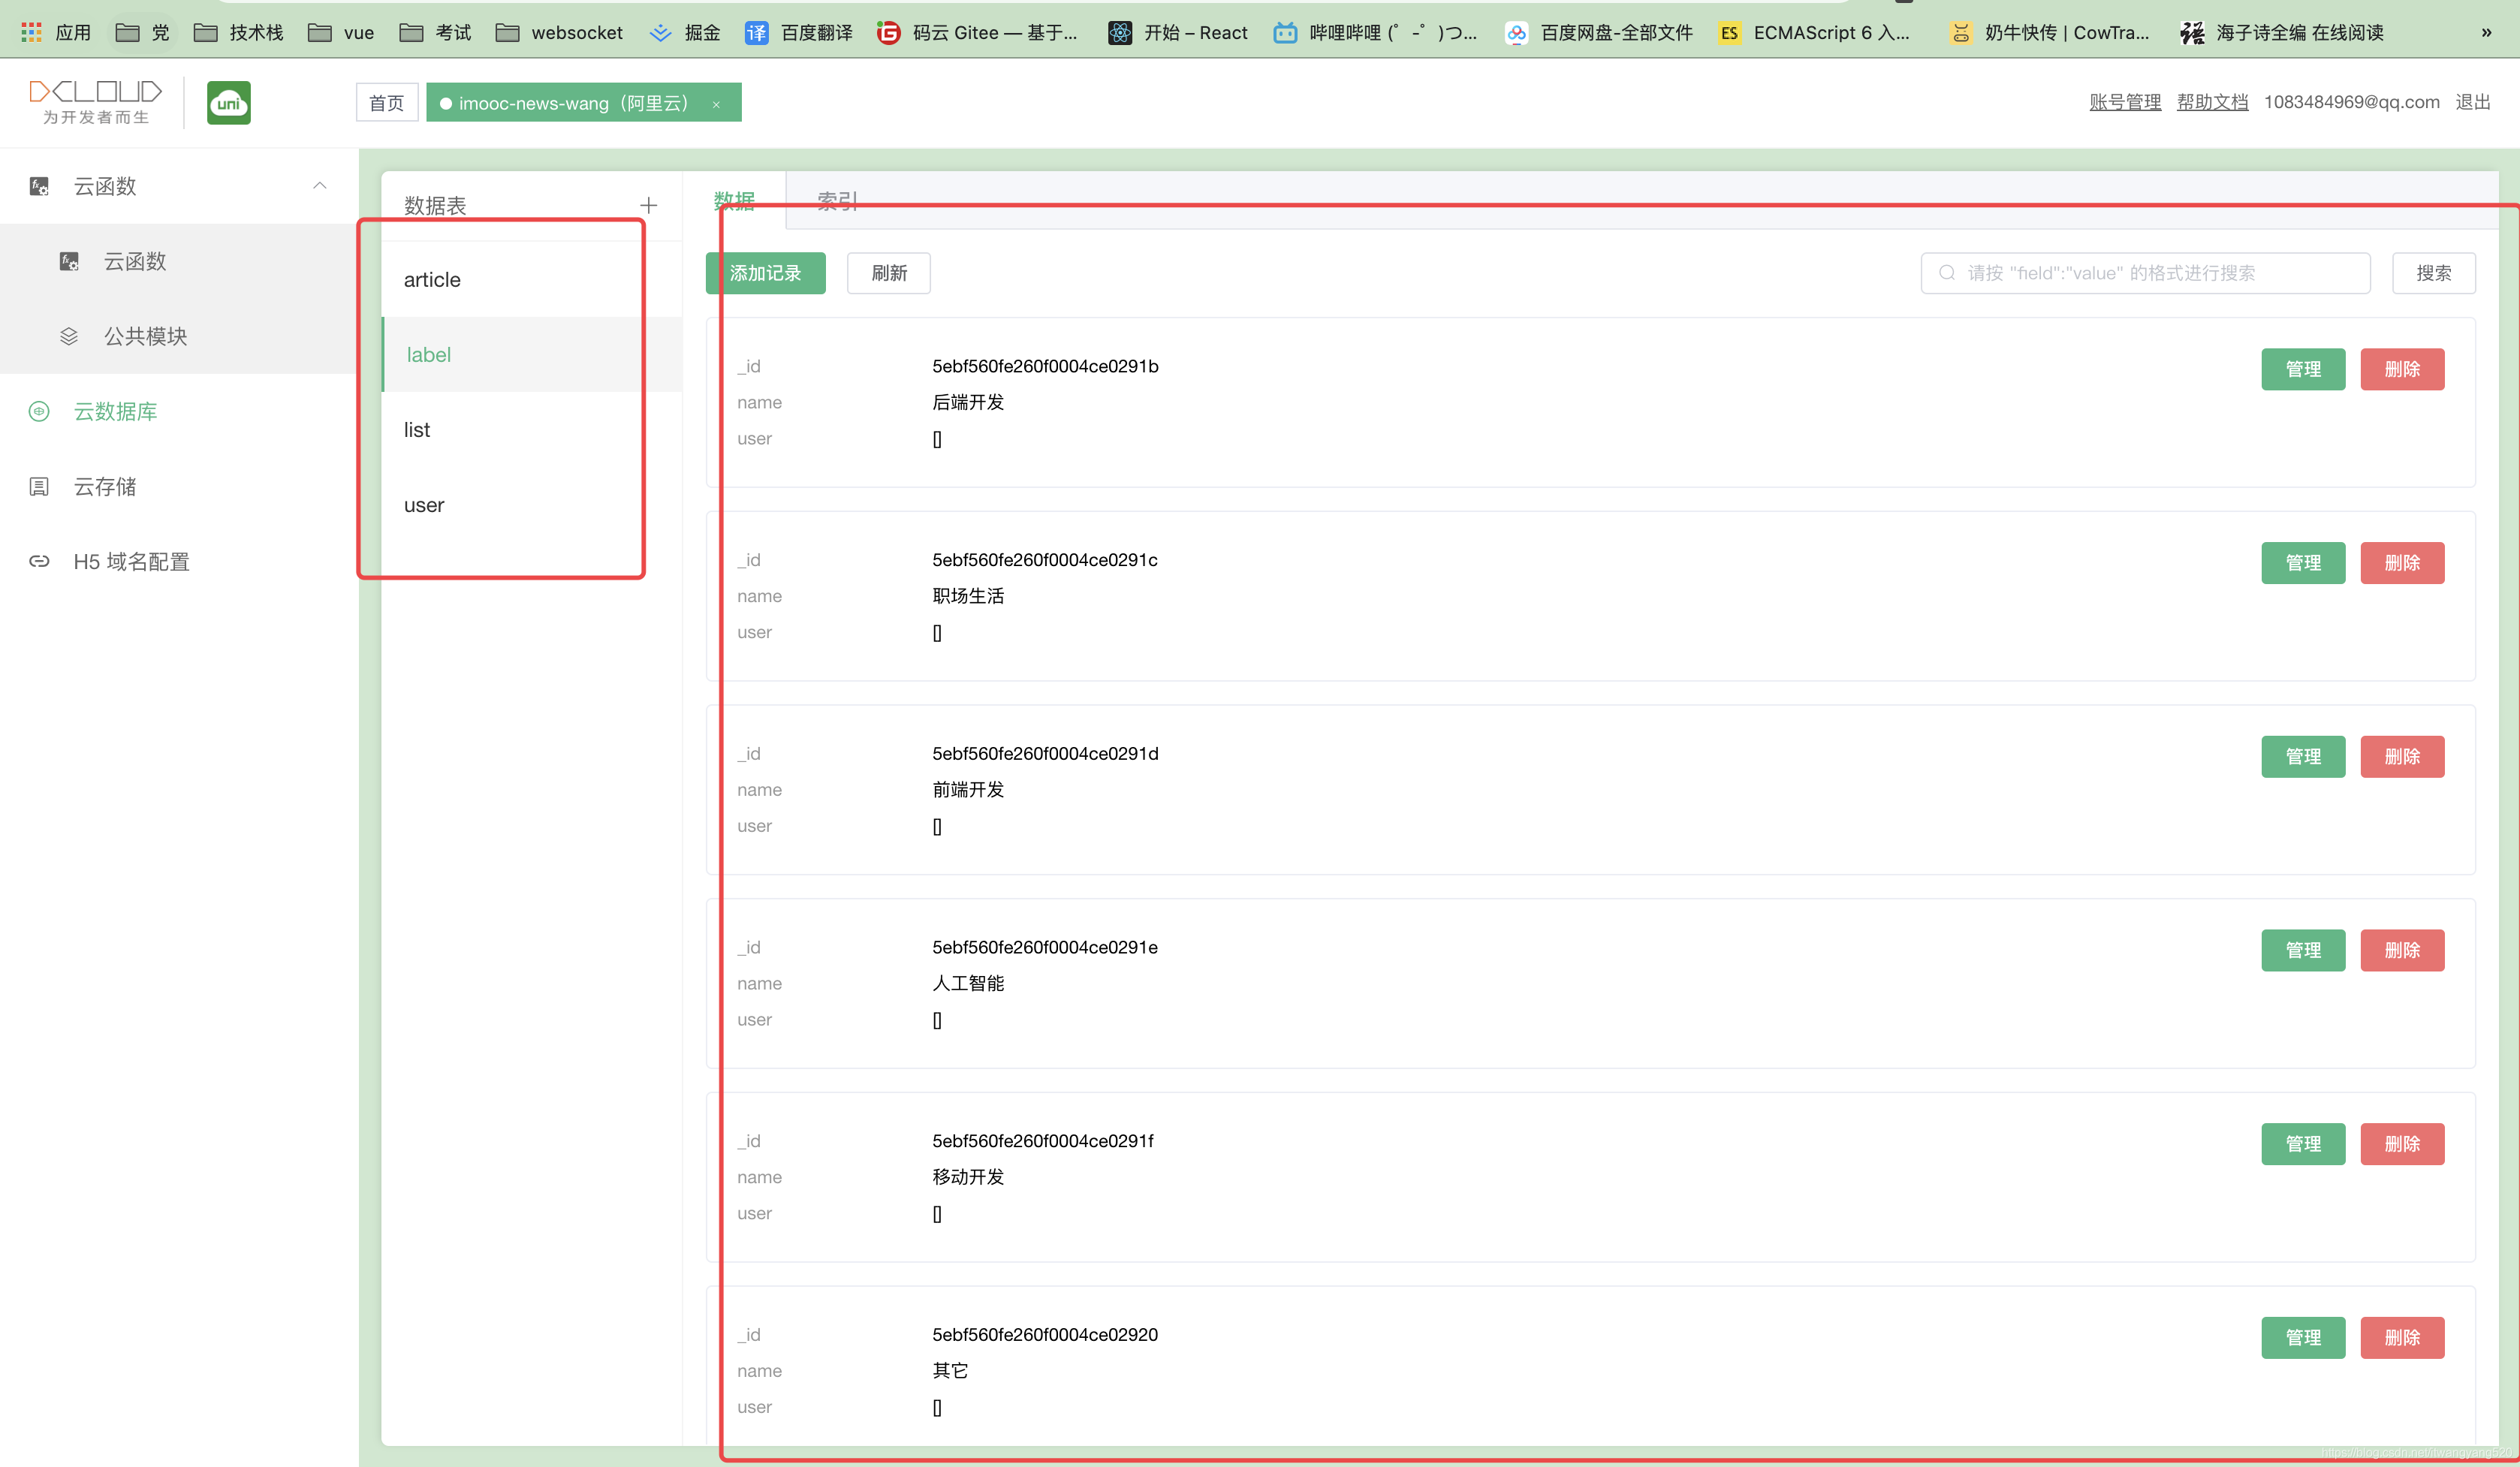Click the 添加记录 button
Screen dimensions: 2520x1467
point(766,273)
